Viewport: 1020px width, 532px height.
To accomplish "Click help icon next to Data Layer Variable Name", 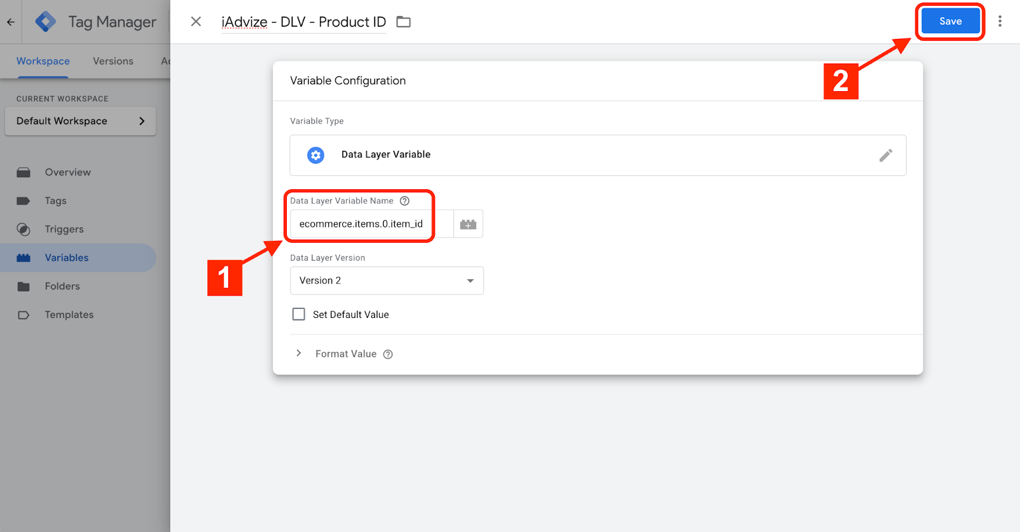I will [404, 201].
